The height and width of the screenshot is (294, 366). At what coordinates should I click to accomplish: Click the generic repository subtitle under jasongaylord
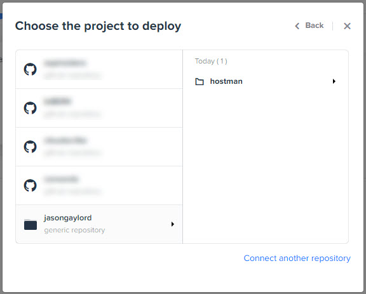tap(74, 230)
